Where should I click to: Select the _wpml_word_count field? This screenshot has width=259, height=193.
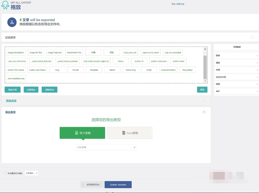pos(151,52)
